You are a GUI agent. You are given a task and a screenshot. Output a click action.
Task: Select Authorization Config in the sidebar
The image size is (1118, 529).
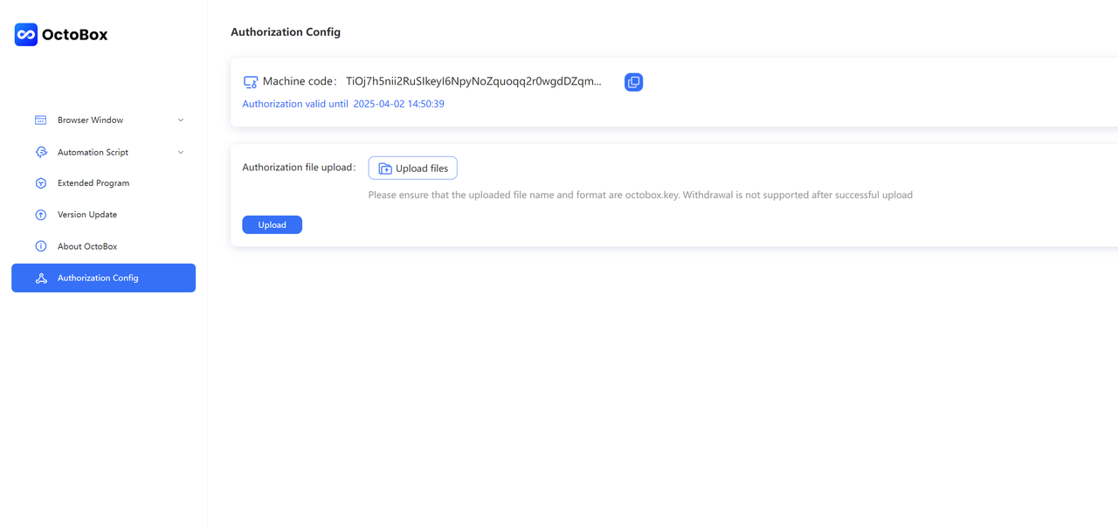(98, 278)
